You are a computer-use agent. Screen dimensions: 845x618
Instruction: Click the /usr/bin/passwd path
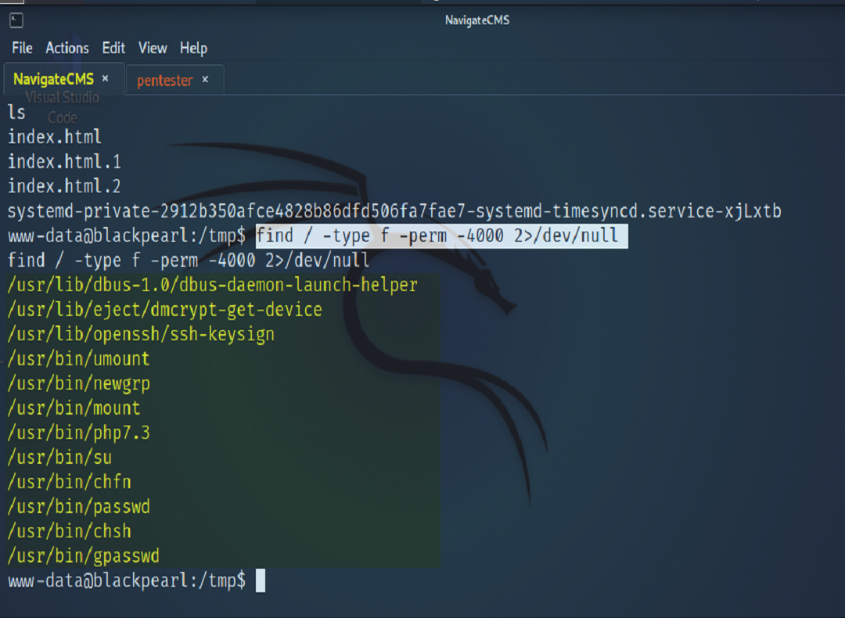(79, 507)
